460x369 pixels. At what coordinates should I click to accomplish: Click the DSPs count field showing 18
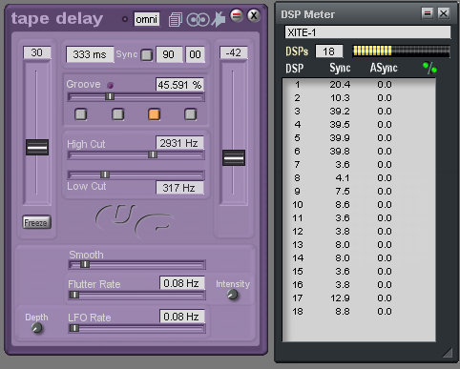click(x=329, y=51)
